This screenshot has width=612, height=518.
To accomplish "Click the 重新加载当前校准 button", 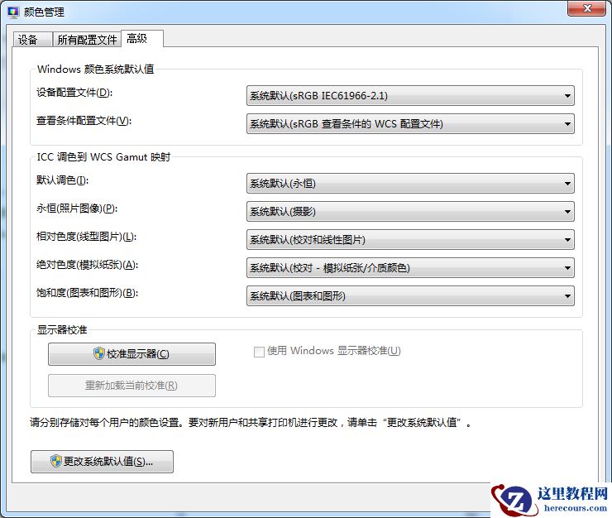I will tap(131, 386).
